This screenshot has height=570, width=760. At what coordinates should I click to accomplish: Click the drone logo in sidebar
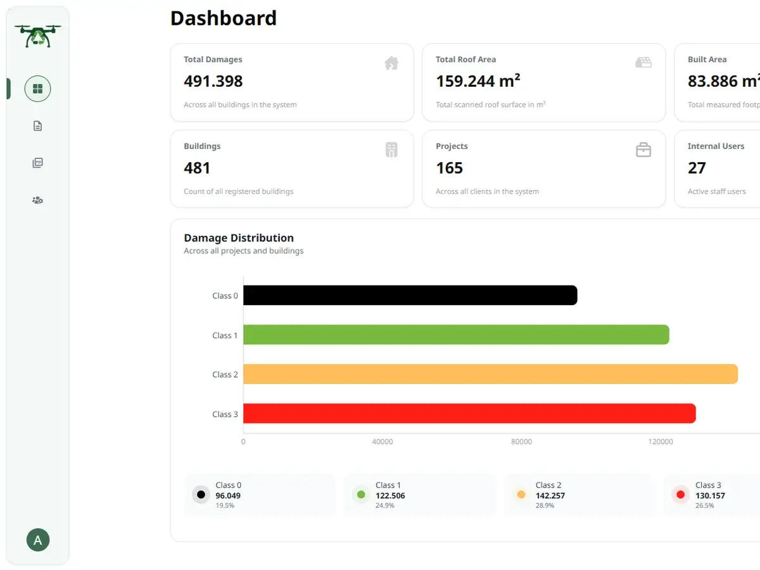(x=37, y=36)
